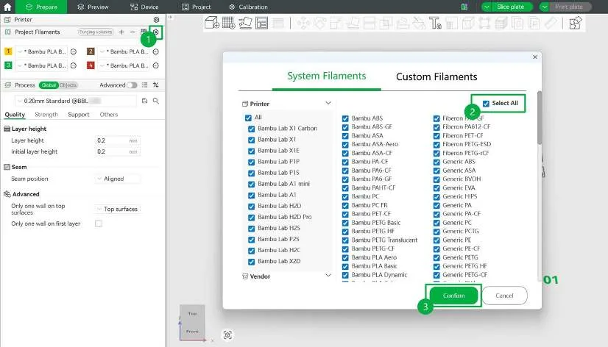Click compare presets icon in Process row
The height and width of the screenshot is (347, 608).
[x=156, y=85]
